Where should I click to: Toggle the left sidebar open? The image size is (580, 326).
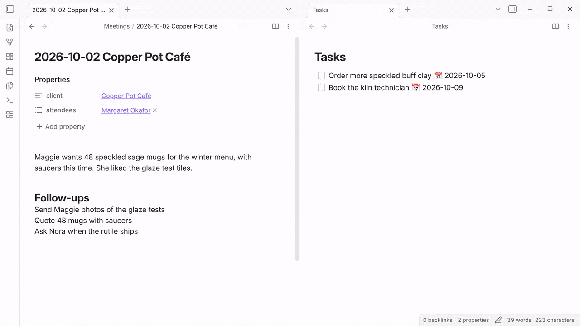tap(10, 9)
